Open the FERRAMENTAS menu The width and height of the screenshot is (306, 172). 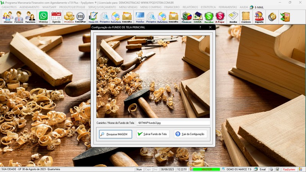pos(228,7)
